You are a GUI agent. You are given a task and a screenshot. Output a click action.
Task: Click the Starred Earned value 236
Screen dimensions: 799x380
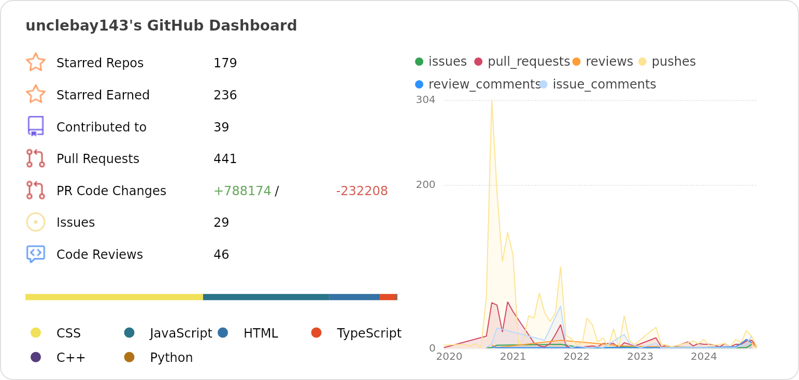pos(225,95)
